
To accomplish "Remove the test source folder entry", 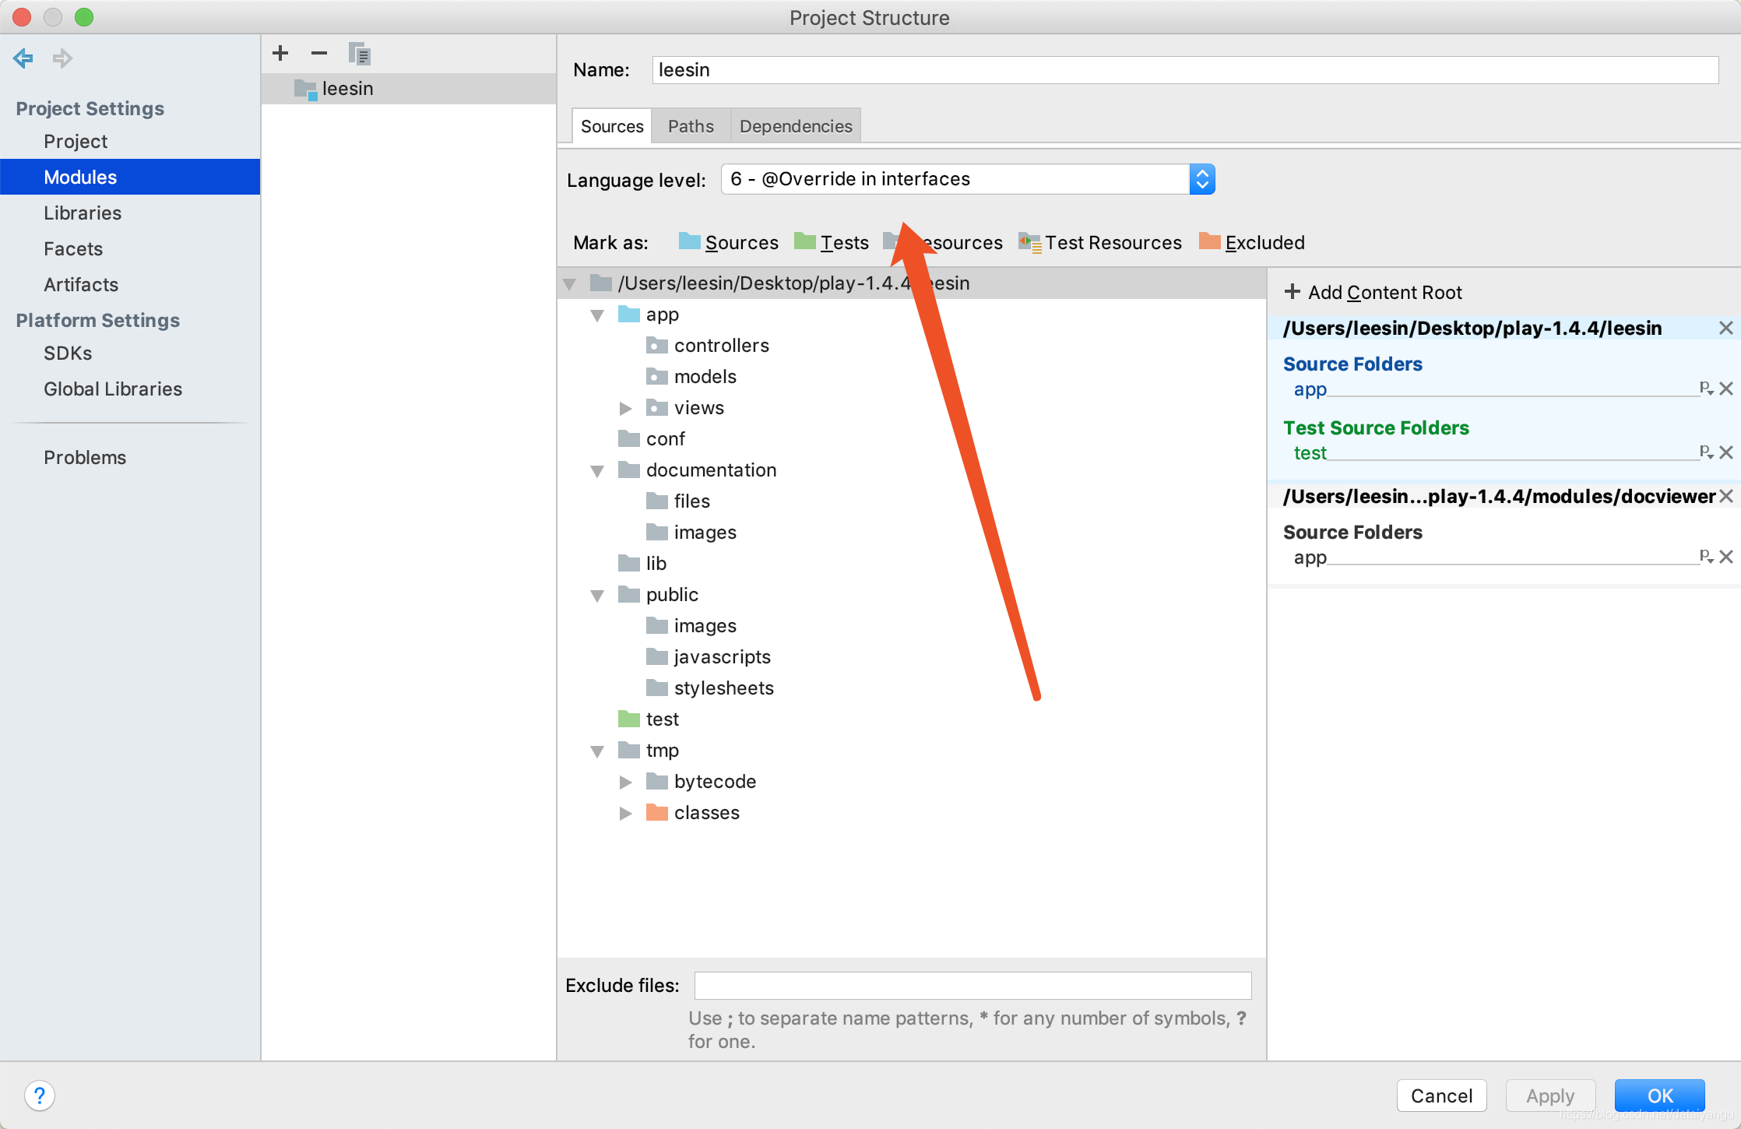I will point(1726,452).
